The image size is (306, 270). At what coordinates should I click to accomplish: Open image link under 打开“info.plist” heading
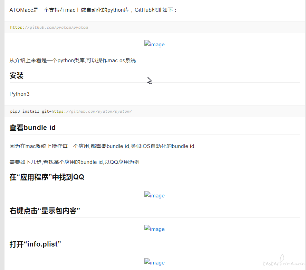click(x=154, y=262)
